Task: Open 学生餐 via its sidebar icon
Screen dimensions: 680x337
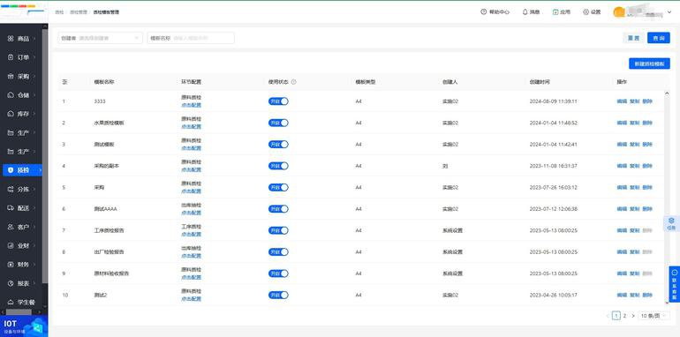Action: tap(11, 303)
